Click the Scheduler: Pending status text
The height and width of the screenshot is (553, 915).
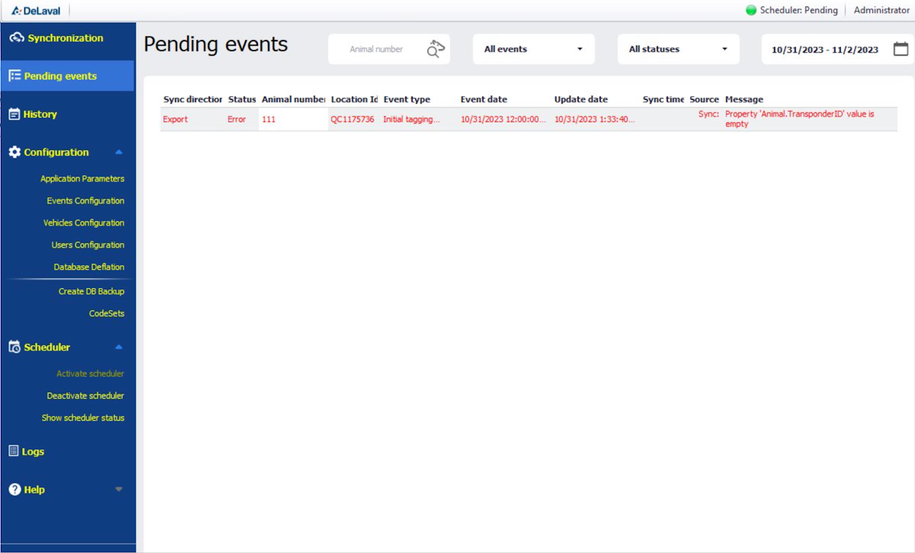(798, 10)
